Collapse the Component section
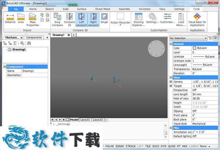This screenshot has height=150, width=220. click(x=4, y=67)
